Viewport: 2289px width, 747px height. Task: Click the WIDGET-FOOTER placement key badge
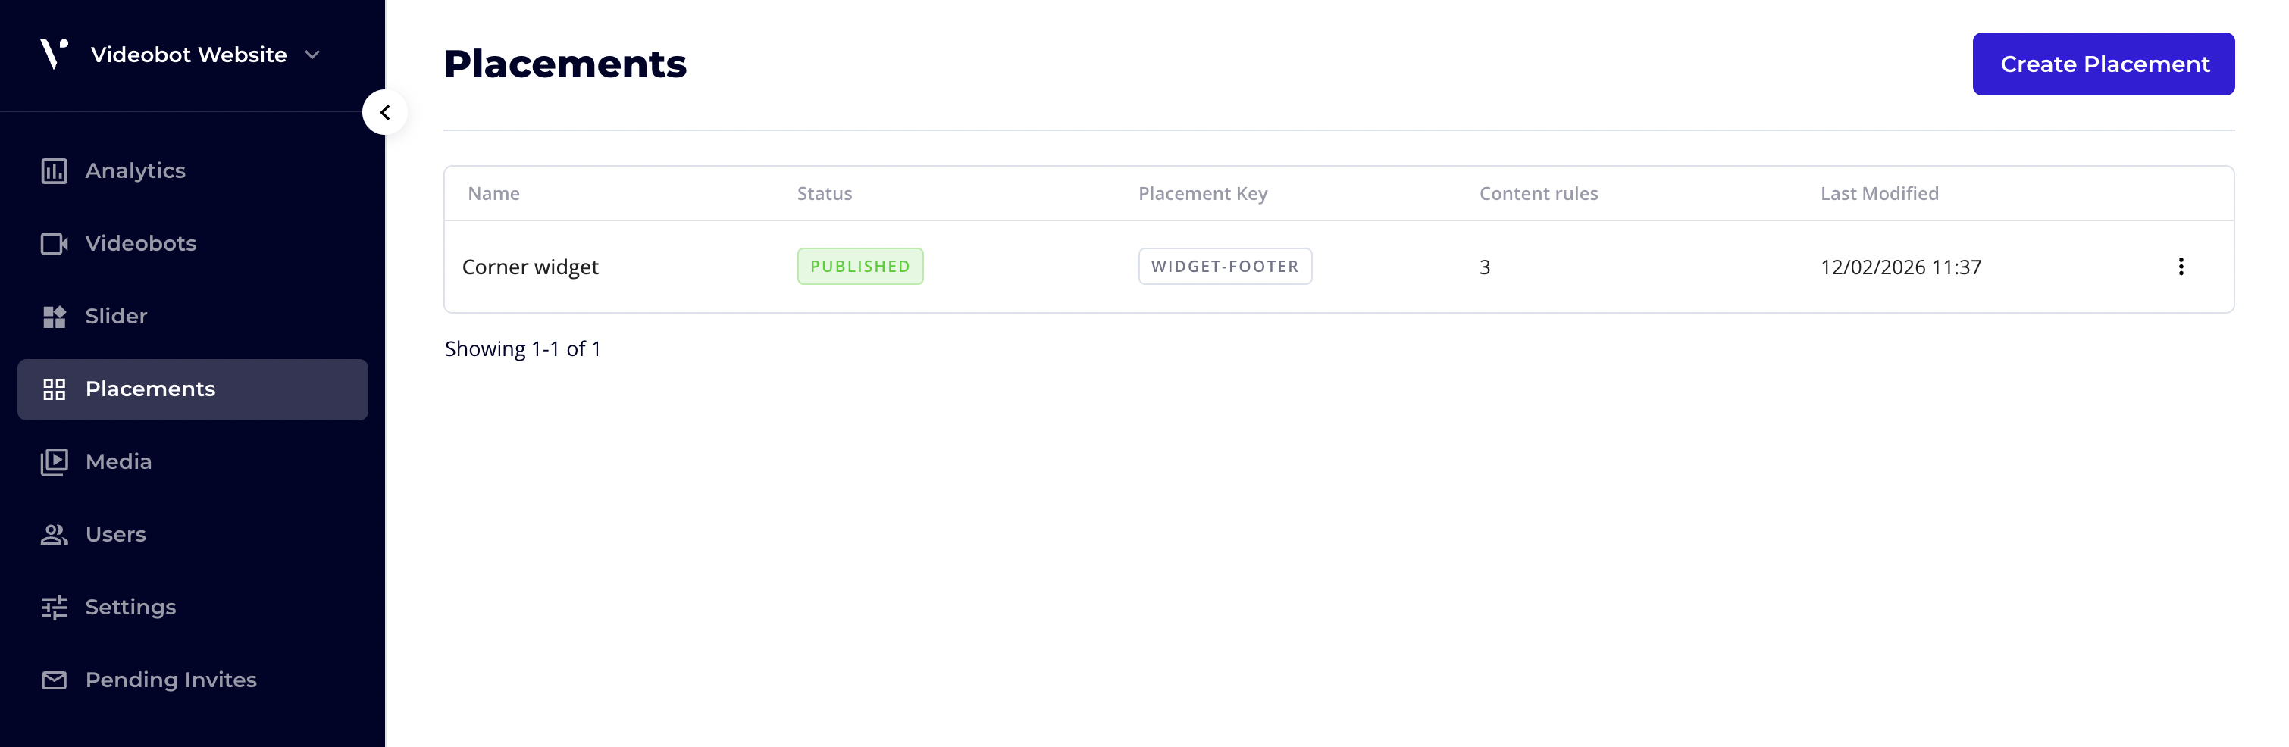click(x=1225, y=267)
